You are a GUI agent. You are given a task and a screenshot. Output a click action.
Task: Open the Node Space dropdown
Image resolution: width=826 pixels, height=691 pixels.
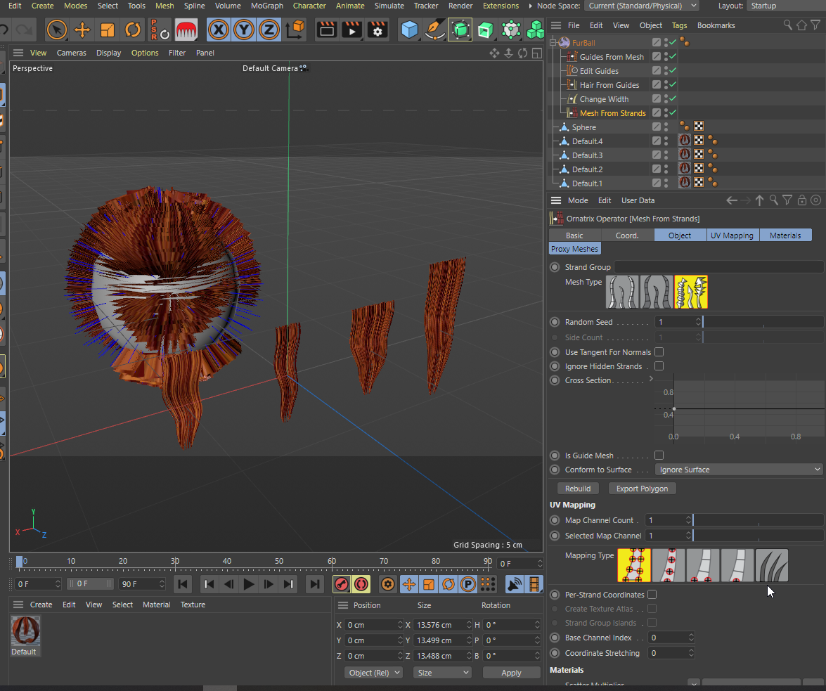(x=642, y=6)
